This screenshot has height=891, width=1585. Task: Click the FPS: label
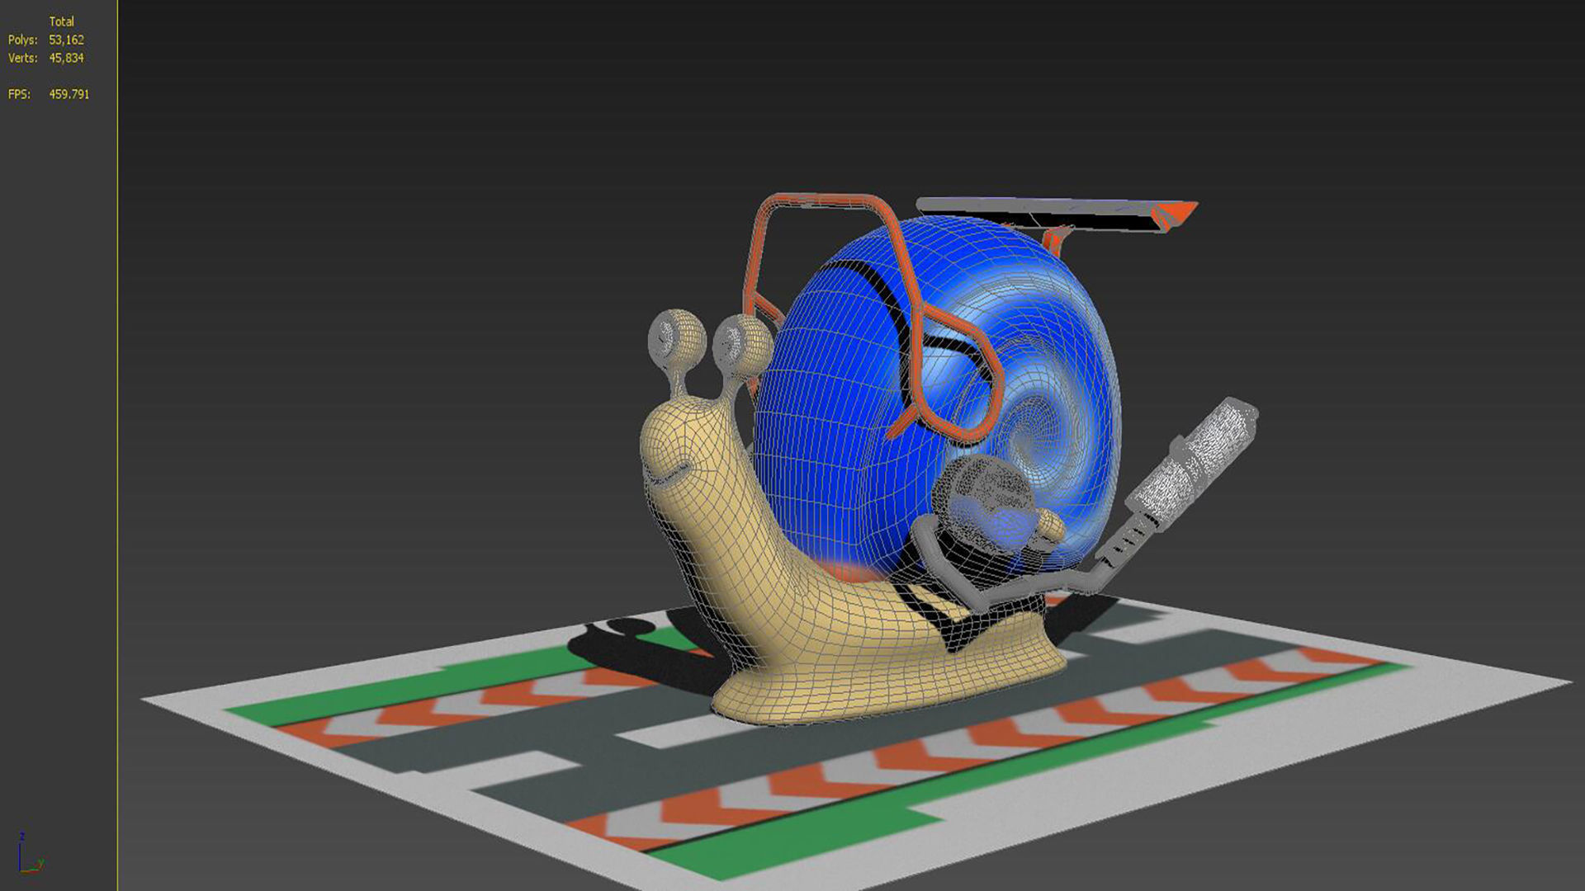(19, 94)
